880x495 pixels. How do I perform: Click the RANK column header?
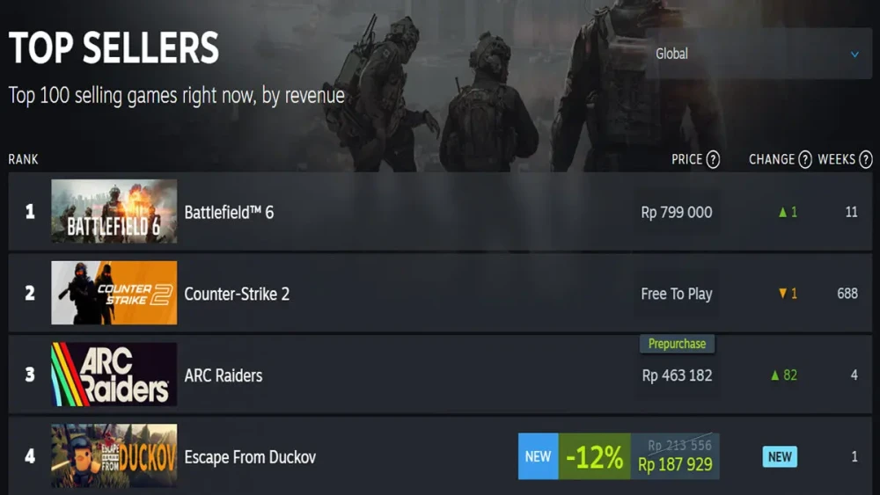(23, 160)
